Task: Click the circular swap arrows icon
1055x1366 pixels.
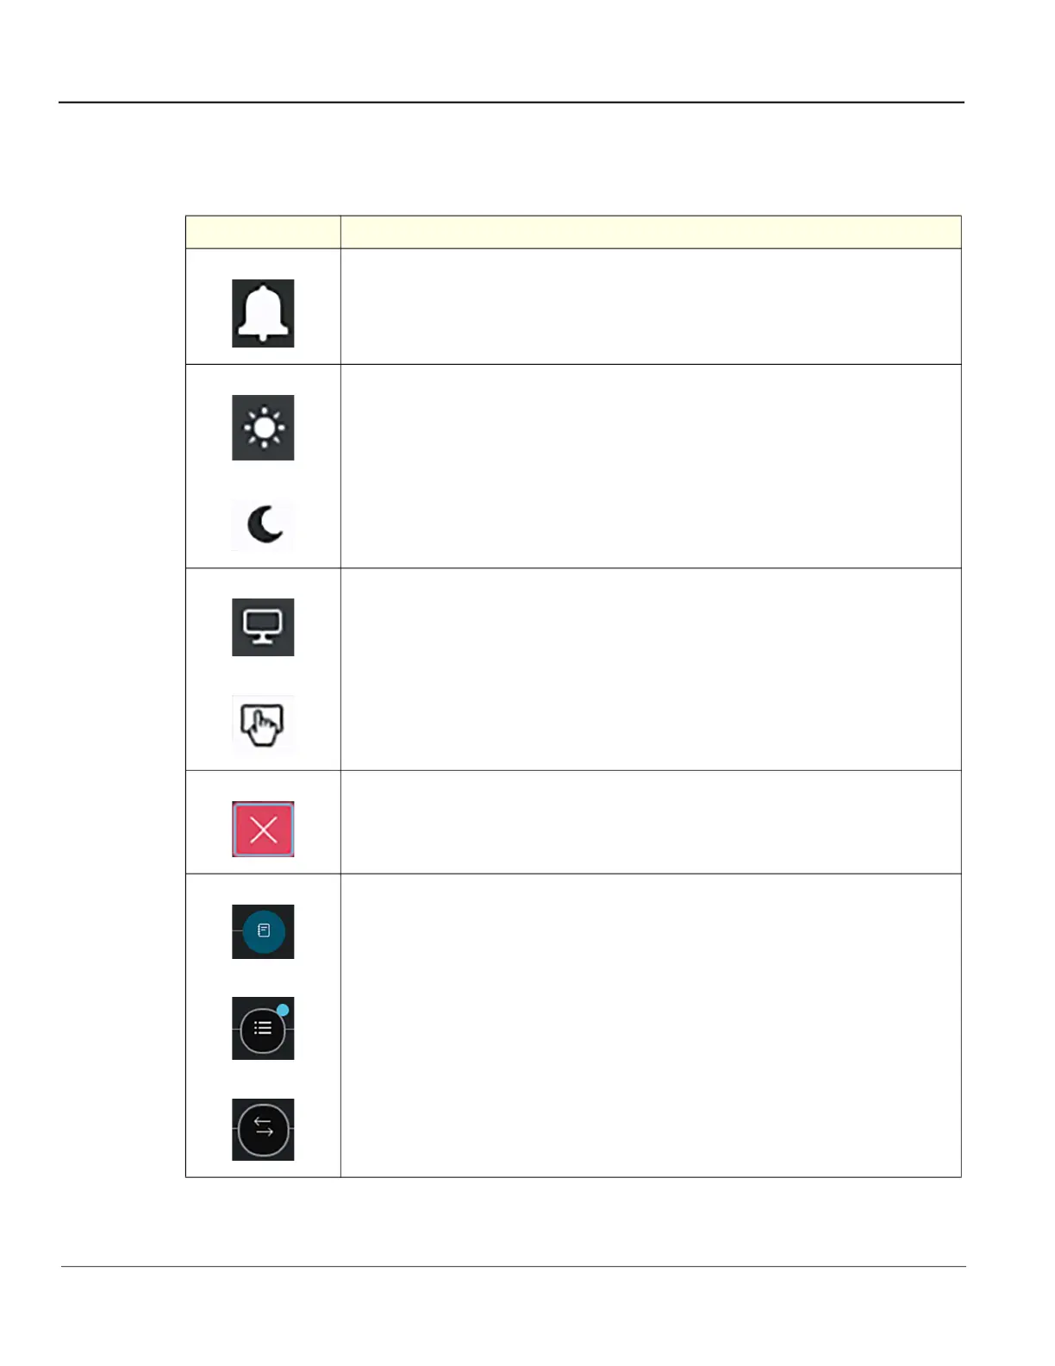Action: [263, 1129]
